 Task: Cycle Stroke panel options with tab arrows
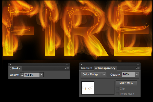tap(10, 68)
